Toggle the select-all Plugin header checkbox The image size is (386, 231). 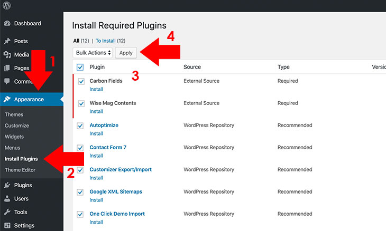point(80,67)
